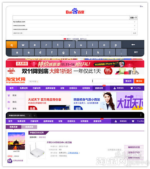Viewport: 150px width, 169px height.
Task: Tap the e key on the keyboard
Action: pos(35,45)
